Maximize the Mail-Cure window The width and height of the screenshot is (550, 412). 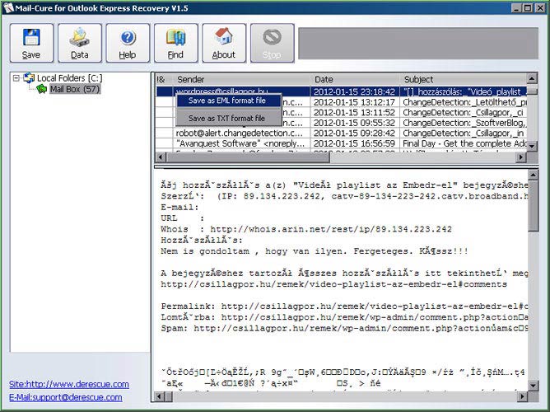(x=528, y=7)
